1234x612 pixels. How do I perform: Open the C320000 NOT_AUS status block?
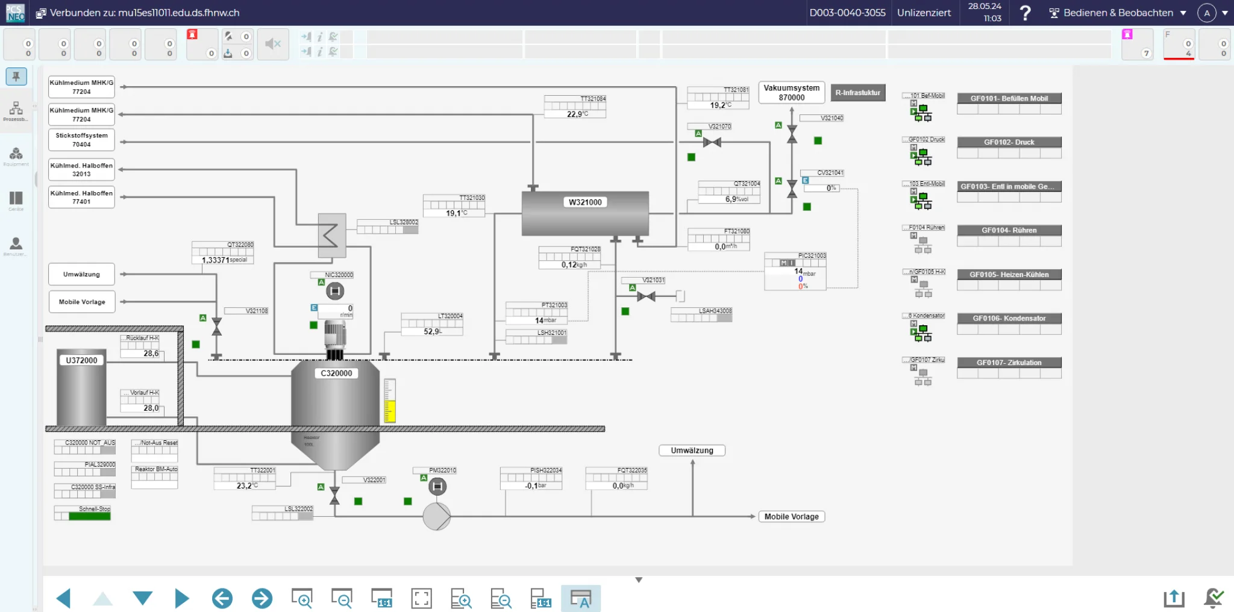click(x=85, y=446)
